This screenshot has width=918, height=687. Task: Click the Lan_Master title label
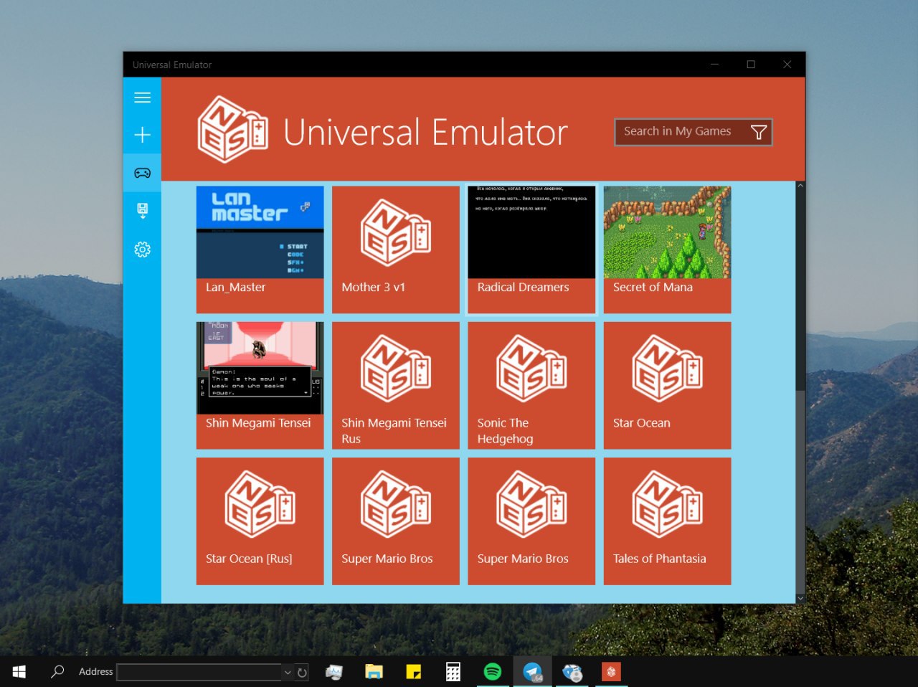coord(235,287)
